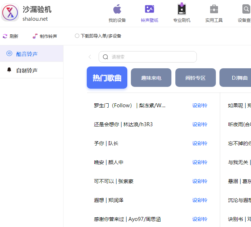Select song 还是会想你 | 林达浪/h3R3

pyautogui.click(x=123, y=124)
